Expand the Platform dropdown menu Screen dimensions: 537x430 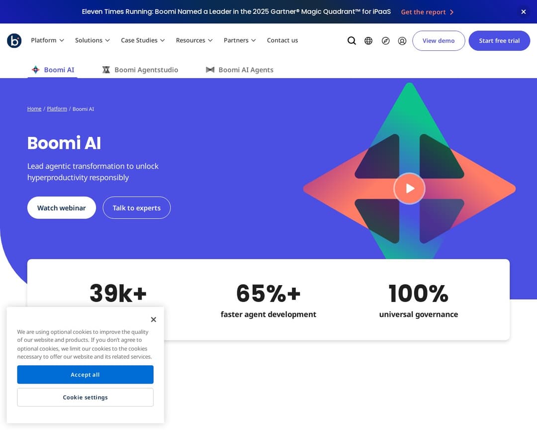pyautogui.click(x=47, y=40)
